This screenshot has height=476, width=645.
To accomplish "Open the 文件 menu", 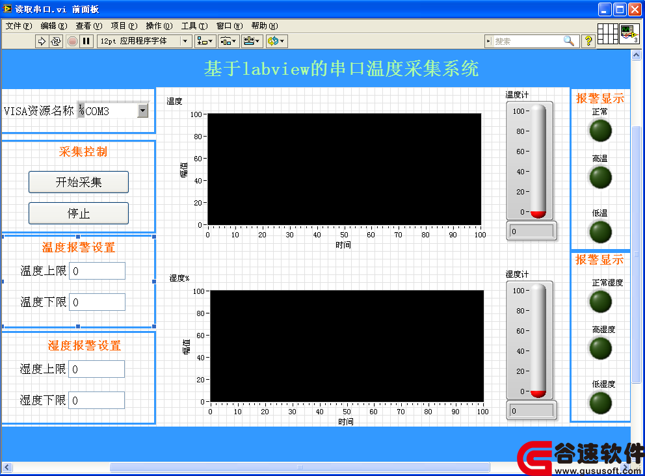I will (18, 26).
